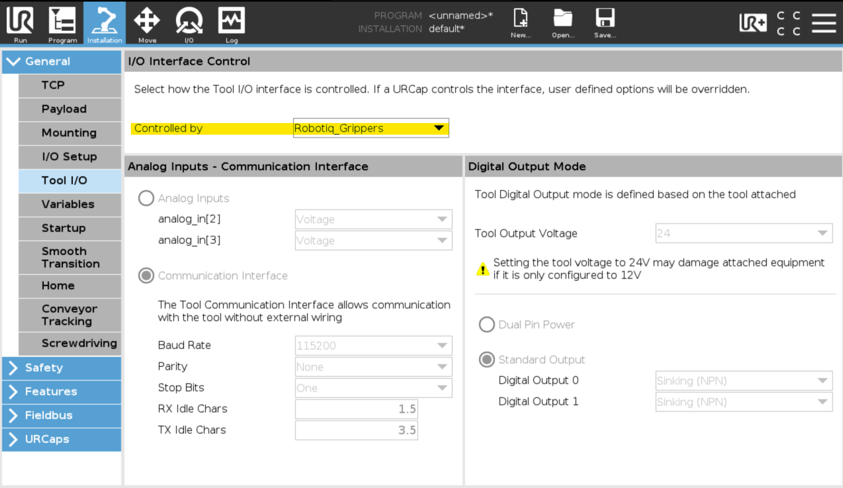Switch to the Program icon
This screenshot has height=488, width=843.
coord(62,22)
